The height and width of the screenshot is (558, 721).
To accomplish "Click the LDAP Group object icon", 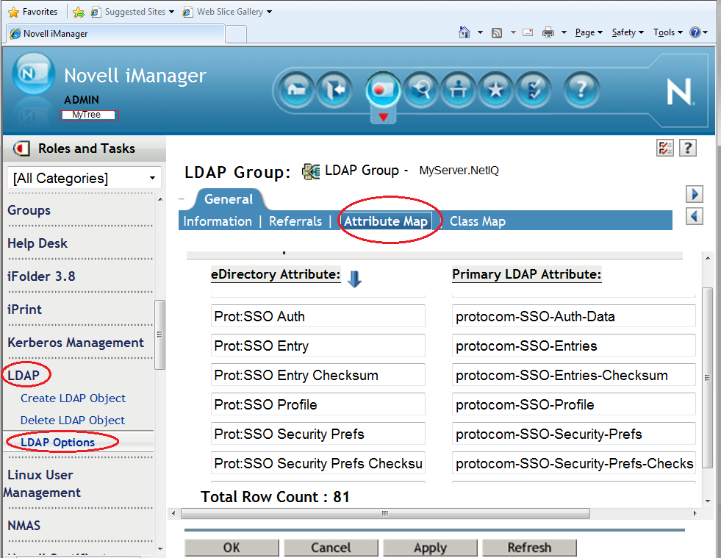I will point(311,171).
